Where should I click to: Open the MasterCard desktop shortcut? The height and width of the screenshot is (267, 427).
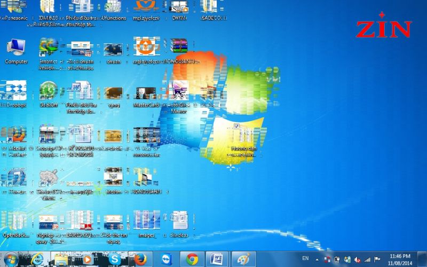pos(145,93)
